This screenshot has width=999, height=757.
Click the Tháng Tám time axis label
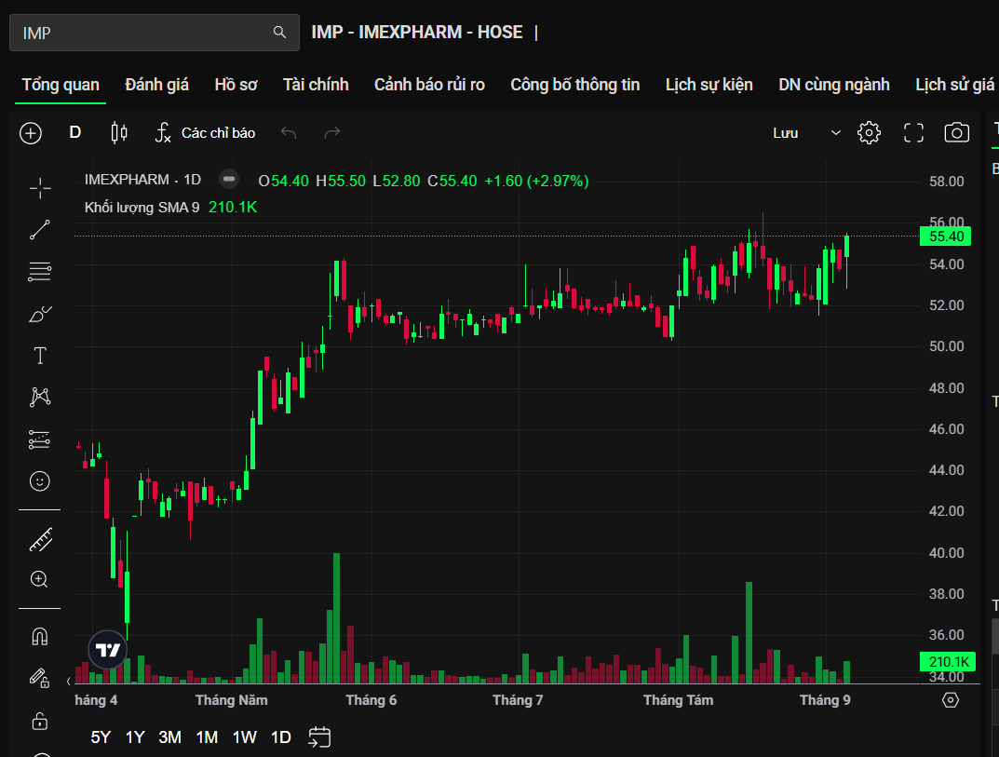[678, 700]
